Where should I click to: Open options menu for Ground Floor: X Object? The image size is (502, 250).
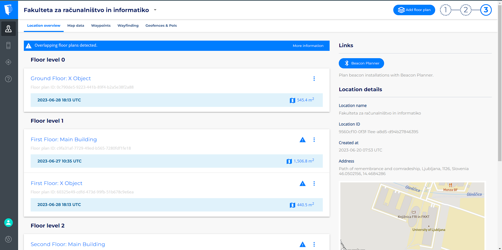314,79
